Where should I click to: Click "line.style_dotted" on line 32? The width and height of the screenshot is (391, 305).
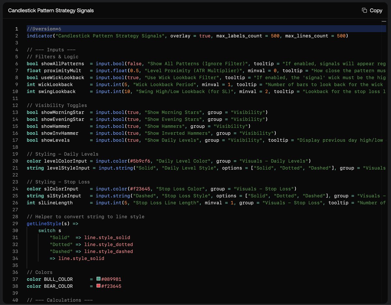(109, 245)
